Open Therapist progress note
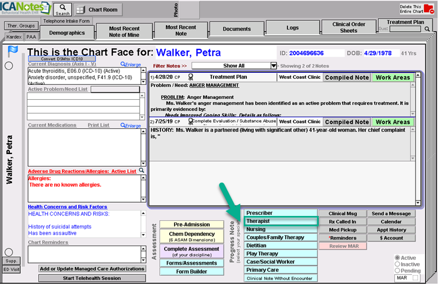Image resolution: width=438 pixels, height=285 pixels. (281, 221)
